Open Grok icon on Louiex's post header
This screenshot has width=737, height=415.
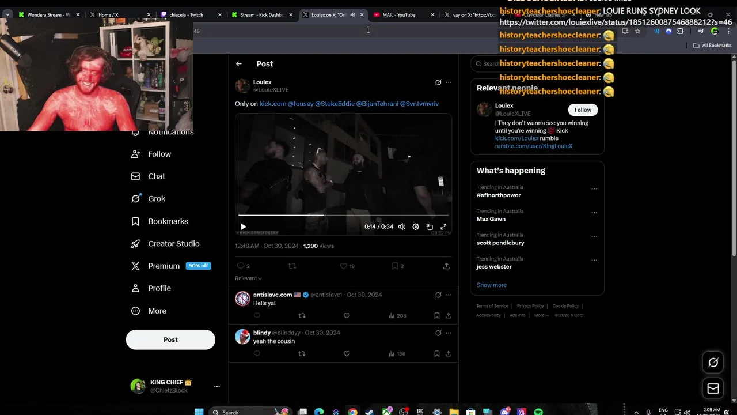[438, 82]
